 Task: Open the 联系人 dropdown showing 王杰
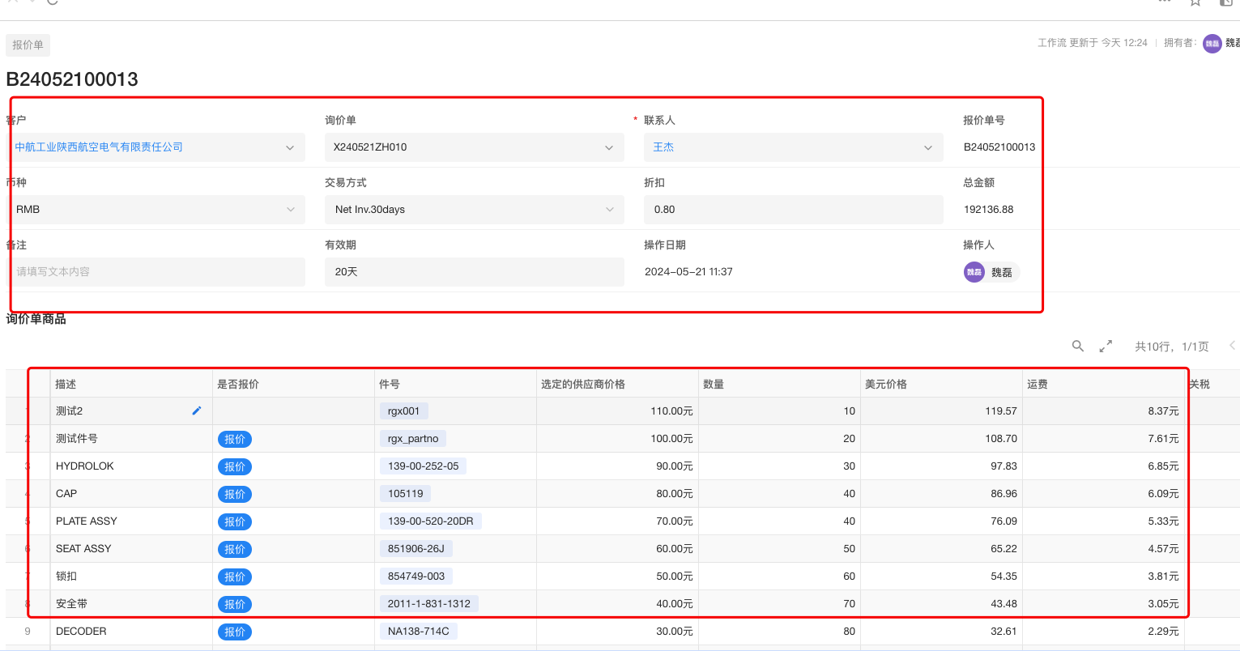coord(928,147)
